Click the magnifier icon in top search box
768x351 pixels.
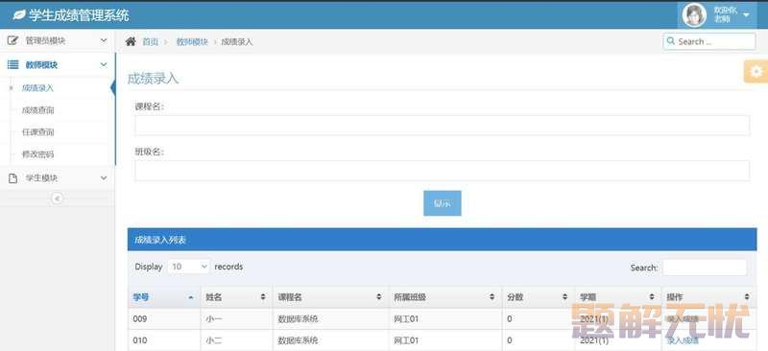click(670, 41)
